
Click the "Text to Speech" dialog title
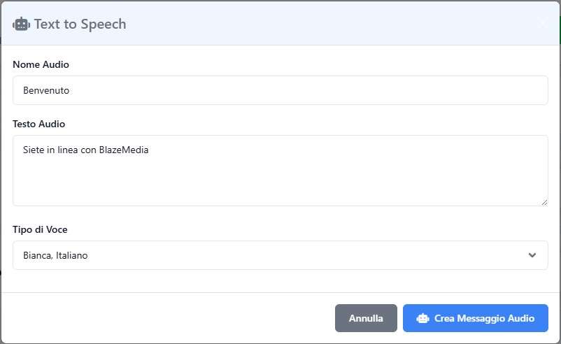(x=80, y=24)
